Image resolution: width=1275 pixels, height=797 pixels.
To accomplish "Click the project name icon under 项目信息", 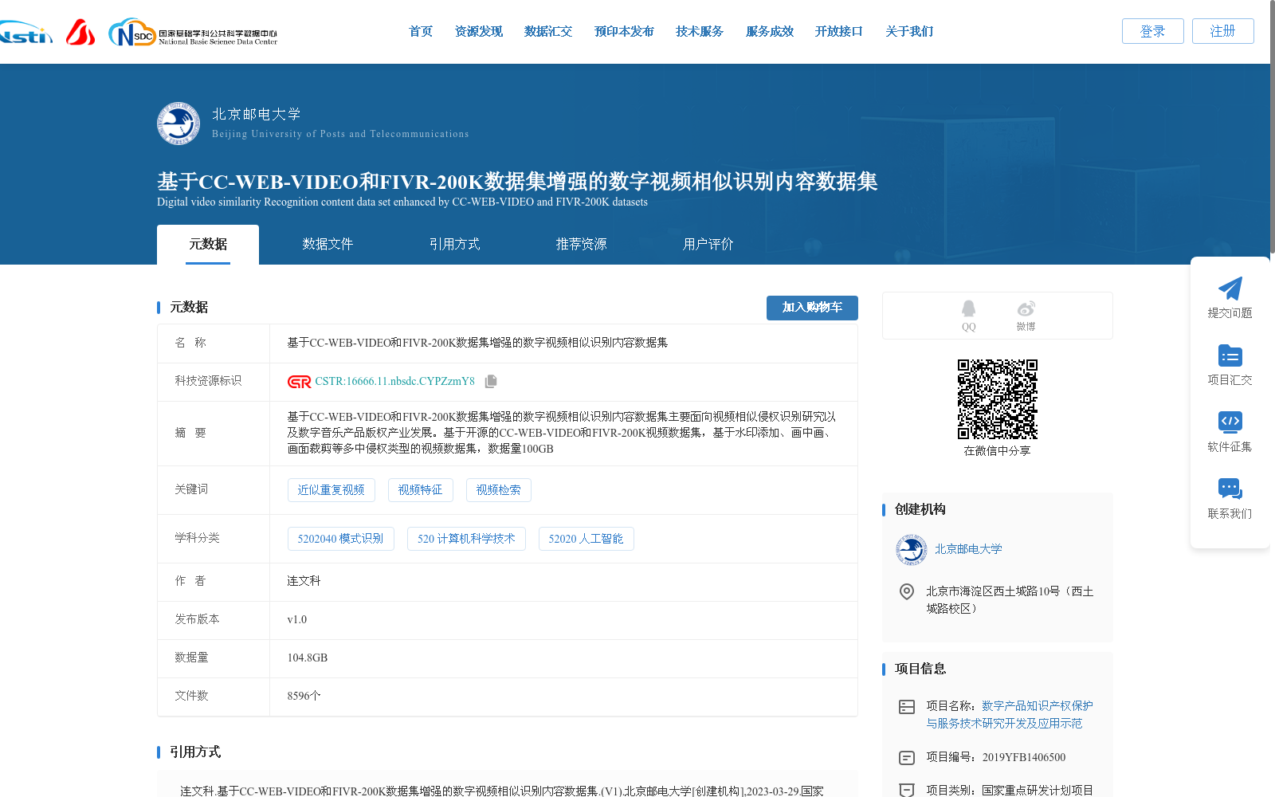I will [x=907, y=707].
